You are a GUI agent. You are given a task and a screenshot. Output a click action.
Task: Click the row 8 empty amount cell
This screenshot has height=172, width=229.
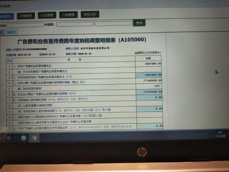click(149, 103)
